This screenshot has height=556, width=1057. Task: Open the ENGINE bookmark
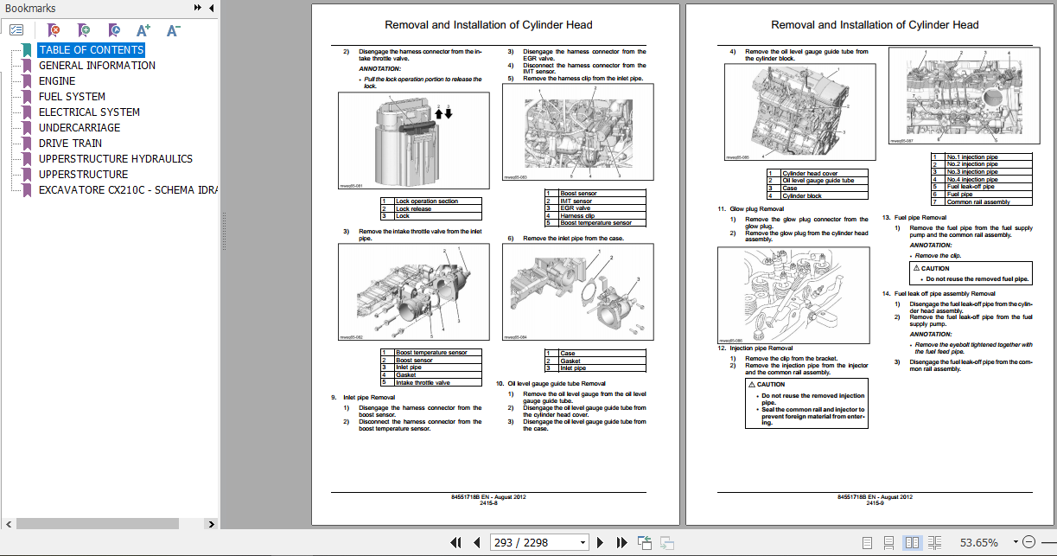tap(57, 81)
